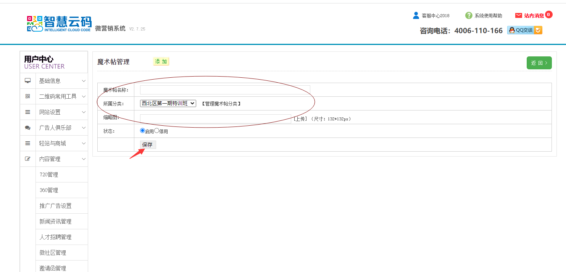Click the green question mark help icon
The height and width of the screenshot is (272, 566).
tap(469, 16)
